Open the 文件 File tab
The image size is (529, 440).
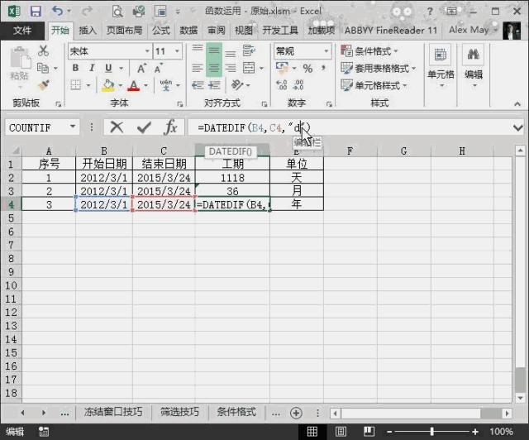click(22, 31)
